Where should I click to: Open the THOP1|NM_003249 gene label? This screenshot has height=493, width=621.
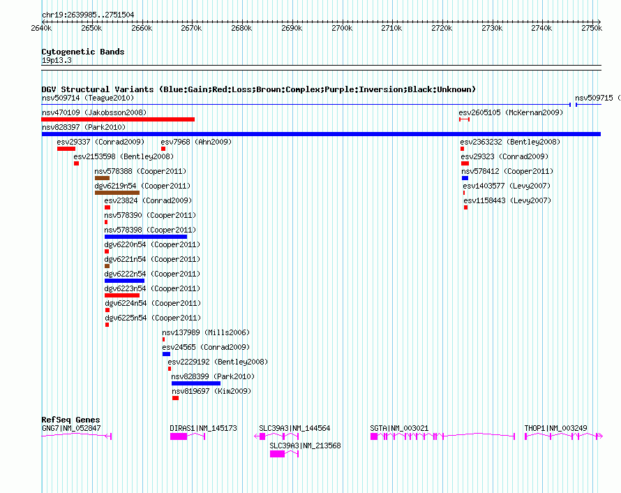coord(555,428)
